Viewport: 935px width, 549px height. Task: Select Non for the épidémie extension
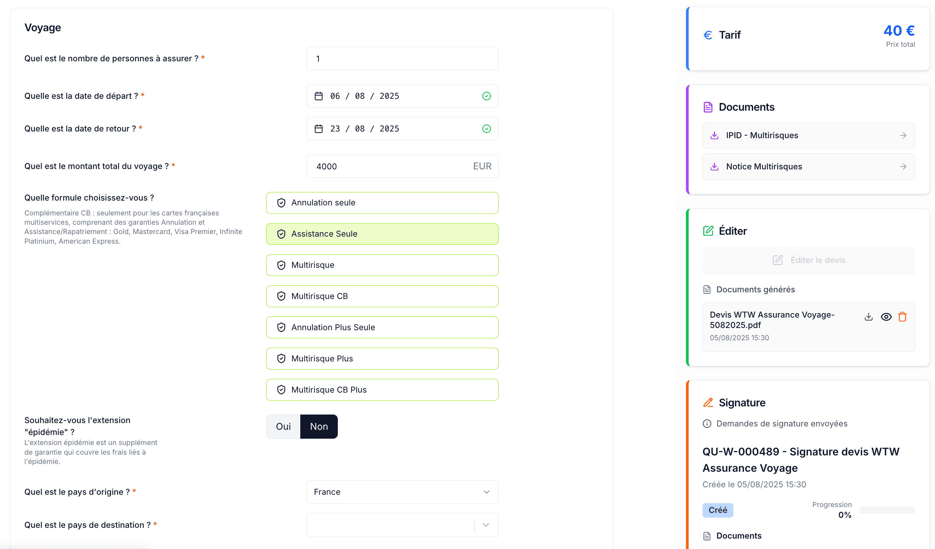(319, 426)
